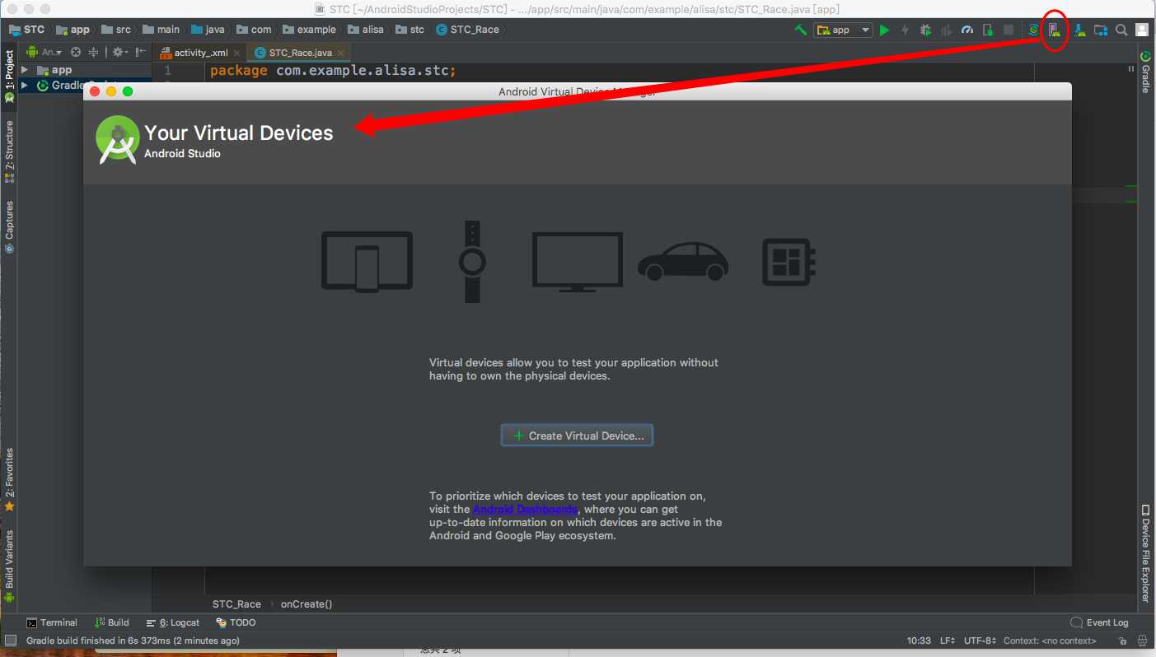This screenshot has width=1156, height=657.
Task: Click the Context: <no context> status entry
Action: 1050,641
